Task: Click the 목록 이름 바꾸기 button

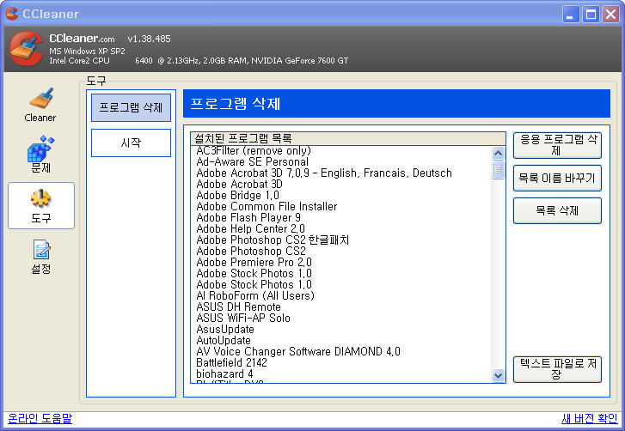Action: tap(557, 178)
